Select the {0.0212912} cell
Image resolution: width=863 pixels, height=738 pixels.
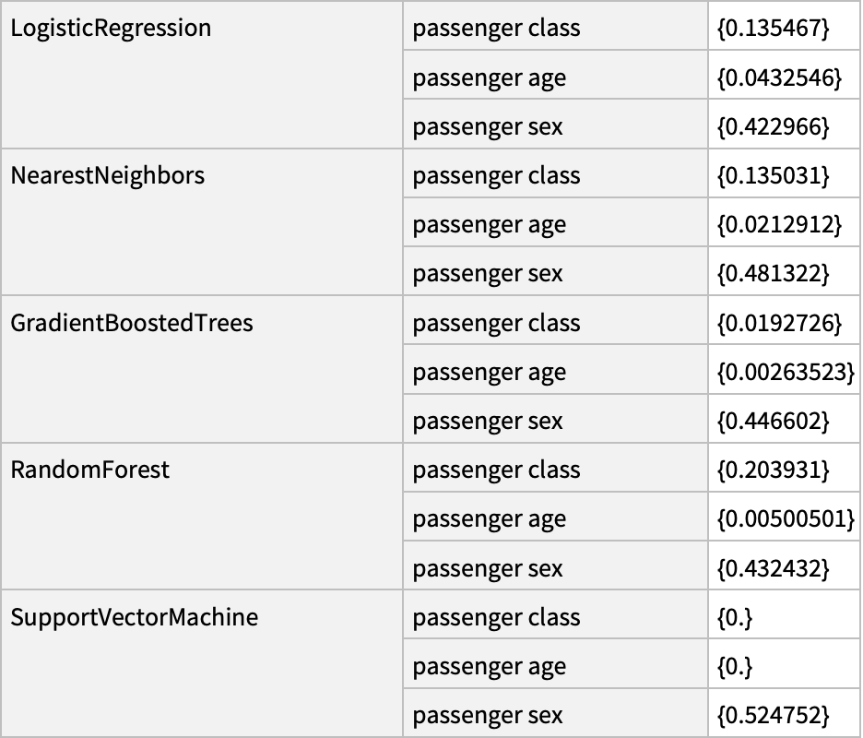(x=779, y=224)
